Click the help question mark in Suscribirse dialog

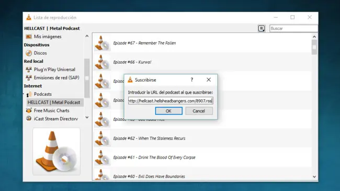[191, 80]
